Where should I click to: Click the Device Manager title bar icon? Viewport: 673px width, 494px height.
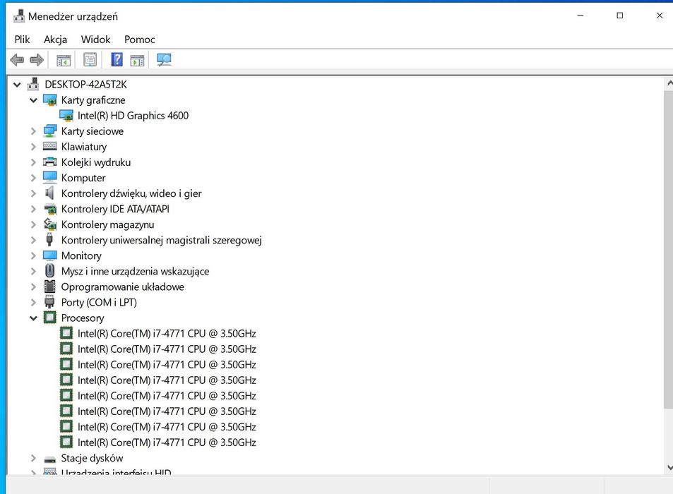point(19,16)
